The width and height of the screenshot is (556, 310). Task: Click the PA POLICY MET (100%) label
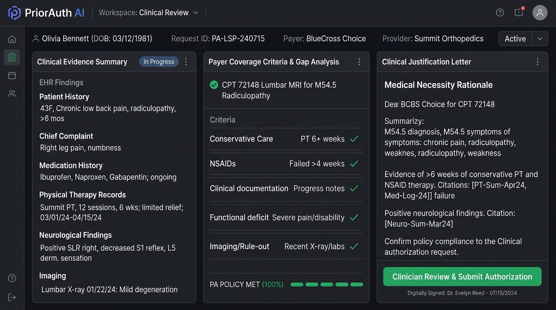point(246,285)
